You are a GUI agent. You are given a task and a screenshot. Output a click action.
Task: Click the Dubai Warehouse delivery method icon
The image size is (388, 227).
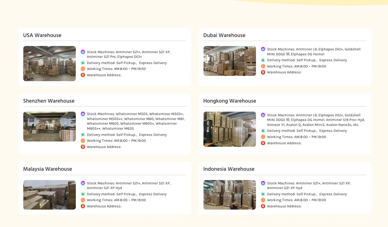coord(263,60)
